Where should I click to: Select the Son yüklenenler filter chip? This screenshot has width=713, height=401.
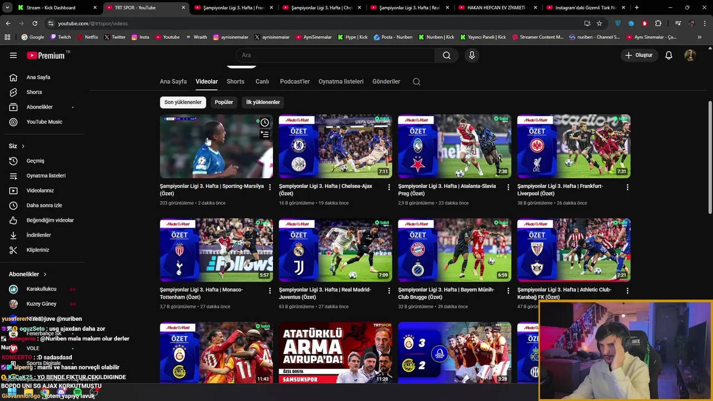[183, 102]
